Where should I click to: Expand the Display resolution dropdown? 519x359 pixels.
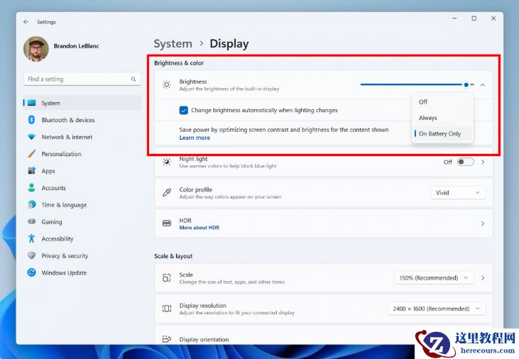437,309
